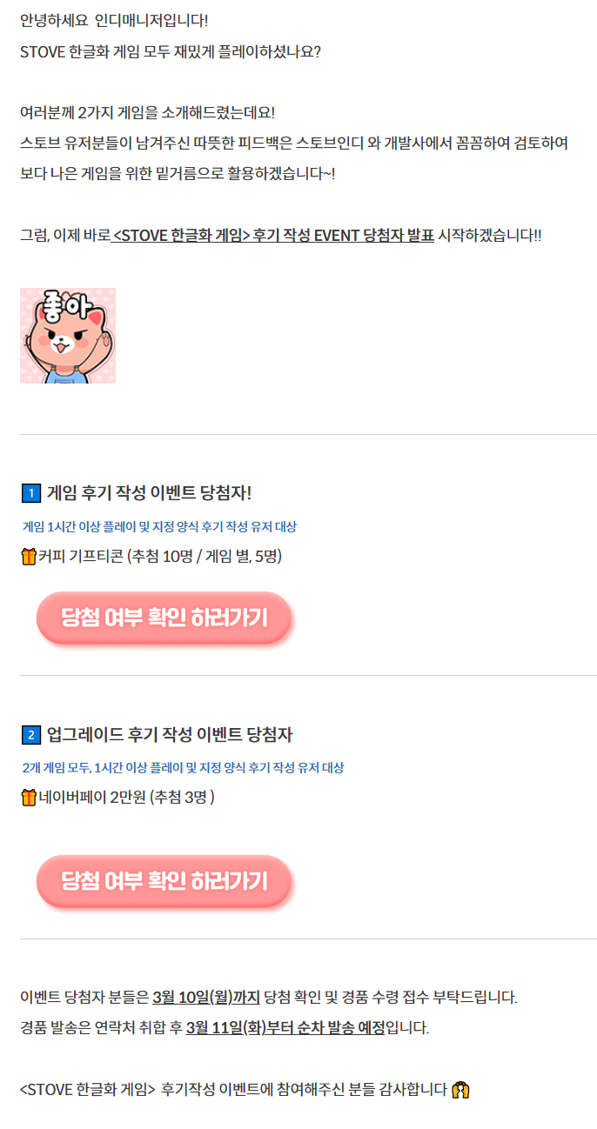Viewport: 597px width, 1129px height.
Task: Select the heading '업그레이드 후기 작성 이벤트 당첨자'
Action: click(170, 734)
